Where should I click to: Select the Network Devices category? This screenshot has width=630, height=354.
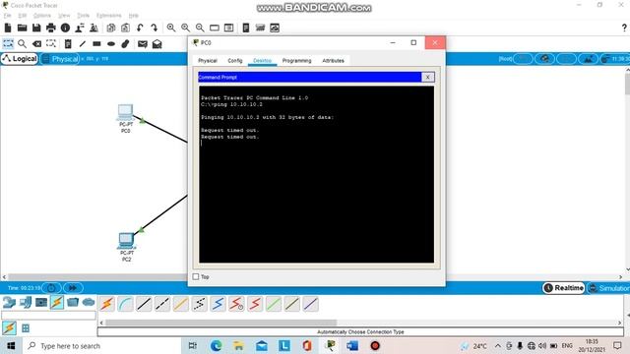pos(9,302)
